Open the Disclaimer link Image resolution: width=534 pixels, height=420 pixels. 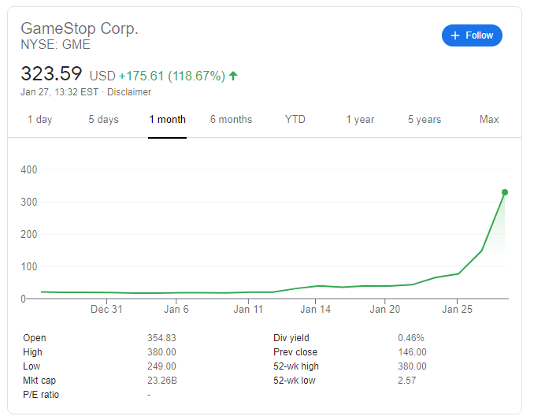128,92
